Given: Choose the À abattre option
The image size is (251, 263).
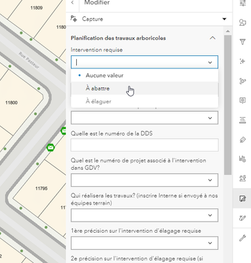Looking at the screenshot, I should [145, 88].
